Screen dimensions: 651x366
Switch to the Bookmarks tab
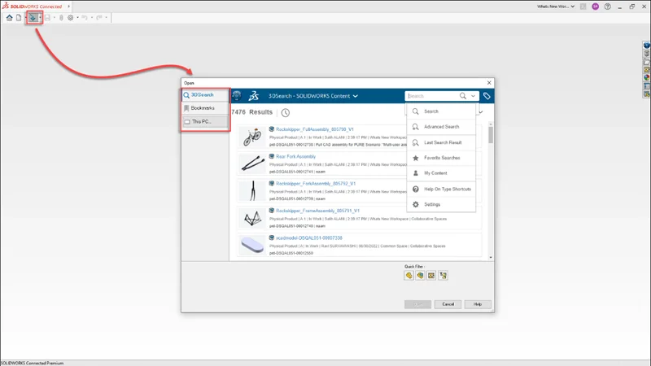pos(205,108)
